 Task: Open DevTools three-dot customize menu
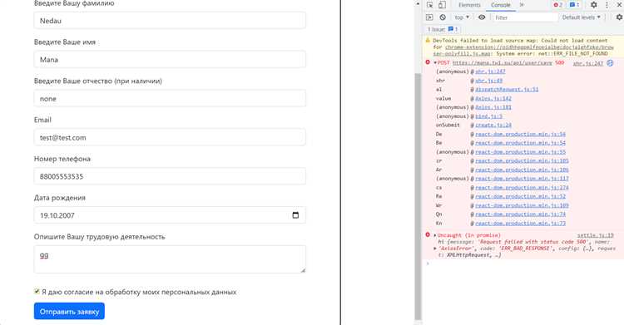tap(607, 5)
